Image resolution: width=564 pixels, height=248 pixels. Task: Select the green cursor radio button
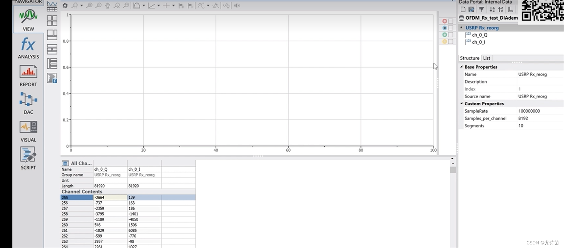[x=444, y=35]
